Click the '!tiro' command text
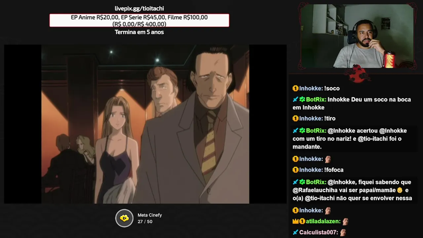The width and height of the screenshot is (423, 238). 330,118
